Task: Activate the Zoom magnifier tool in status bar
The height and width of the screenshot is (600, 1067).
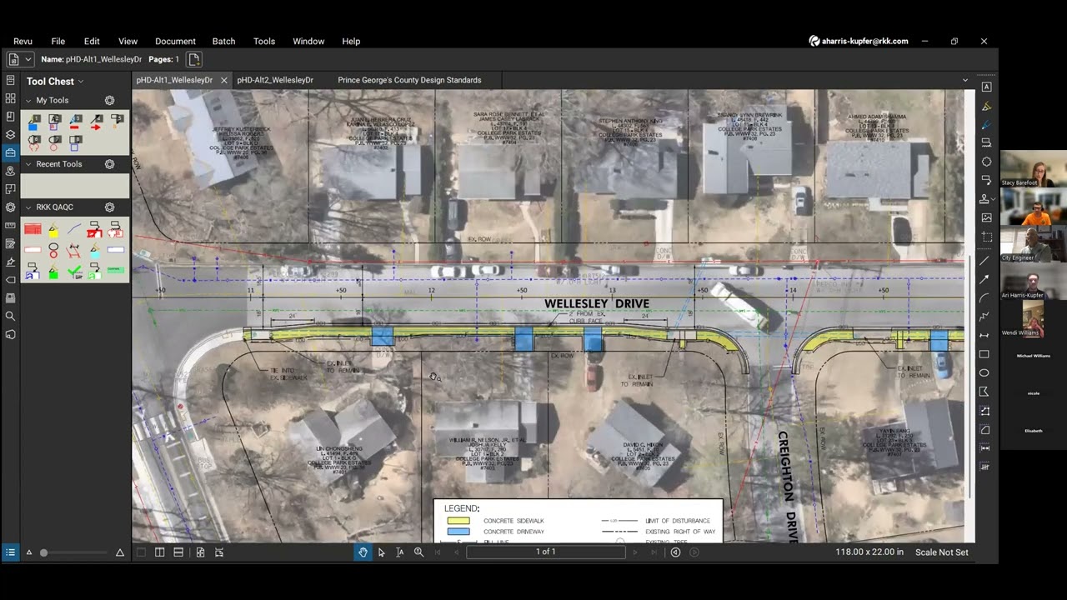Action: click(x=418, y=552)
